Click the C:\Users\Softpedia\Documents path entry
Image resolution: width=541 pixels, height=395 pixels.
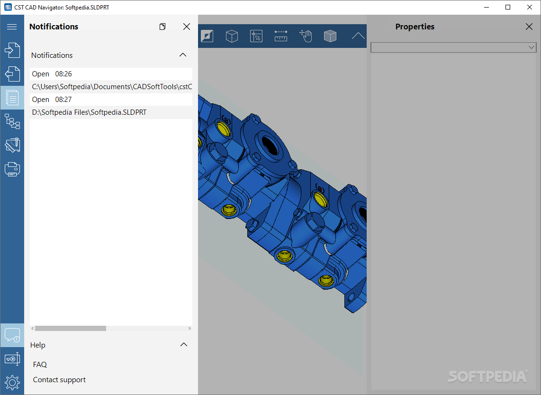click(x=111, y=87)
